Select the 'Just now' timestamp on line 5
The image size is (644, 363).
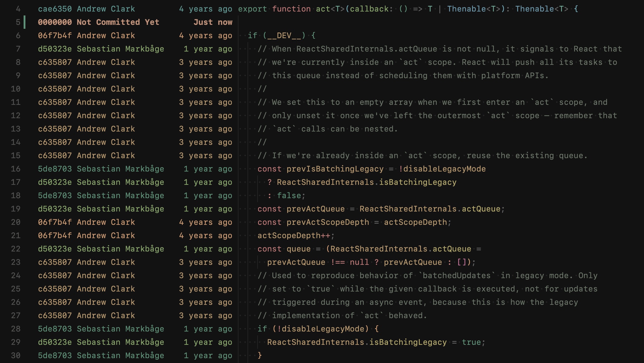click(x=213, y=22)
